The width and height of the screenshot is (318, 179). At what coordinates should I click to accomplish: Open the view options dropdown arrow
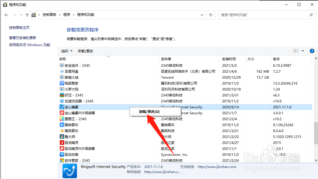pos(303,51)
